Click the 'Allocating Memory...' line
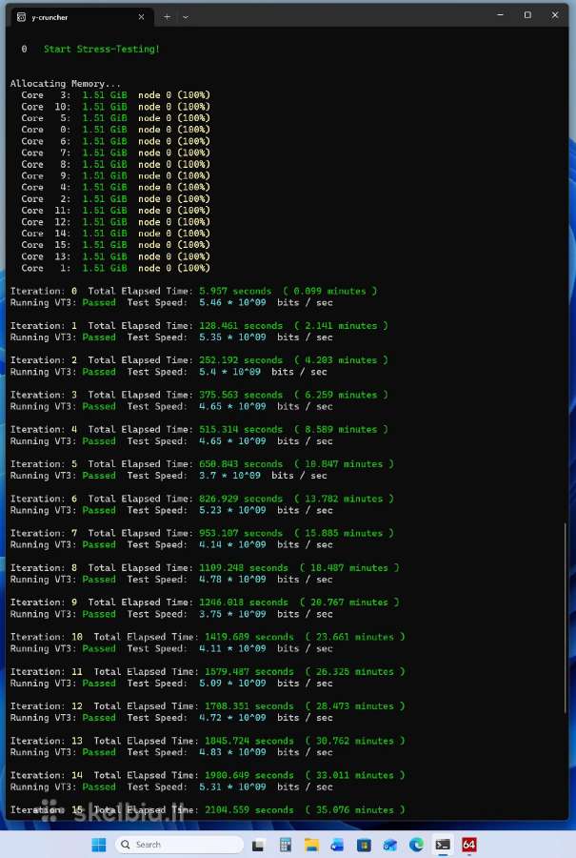 click(x=66, y=83)
